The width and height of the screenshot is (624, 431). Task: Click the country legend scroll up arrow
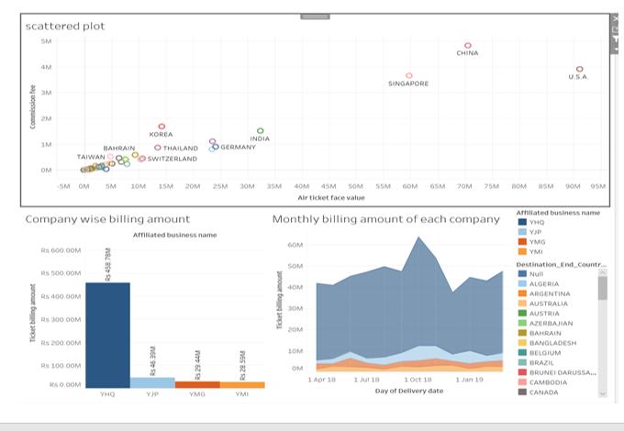click(603, 272)
